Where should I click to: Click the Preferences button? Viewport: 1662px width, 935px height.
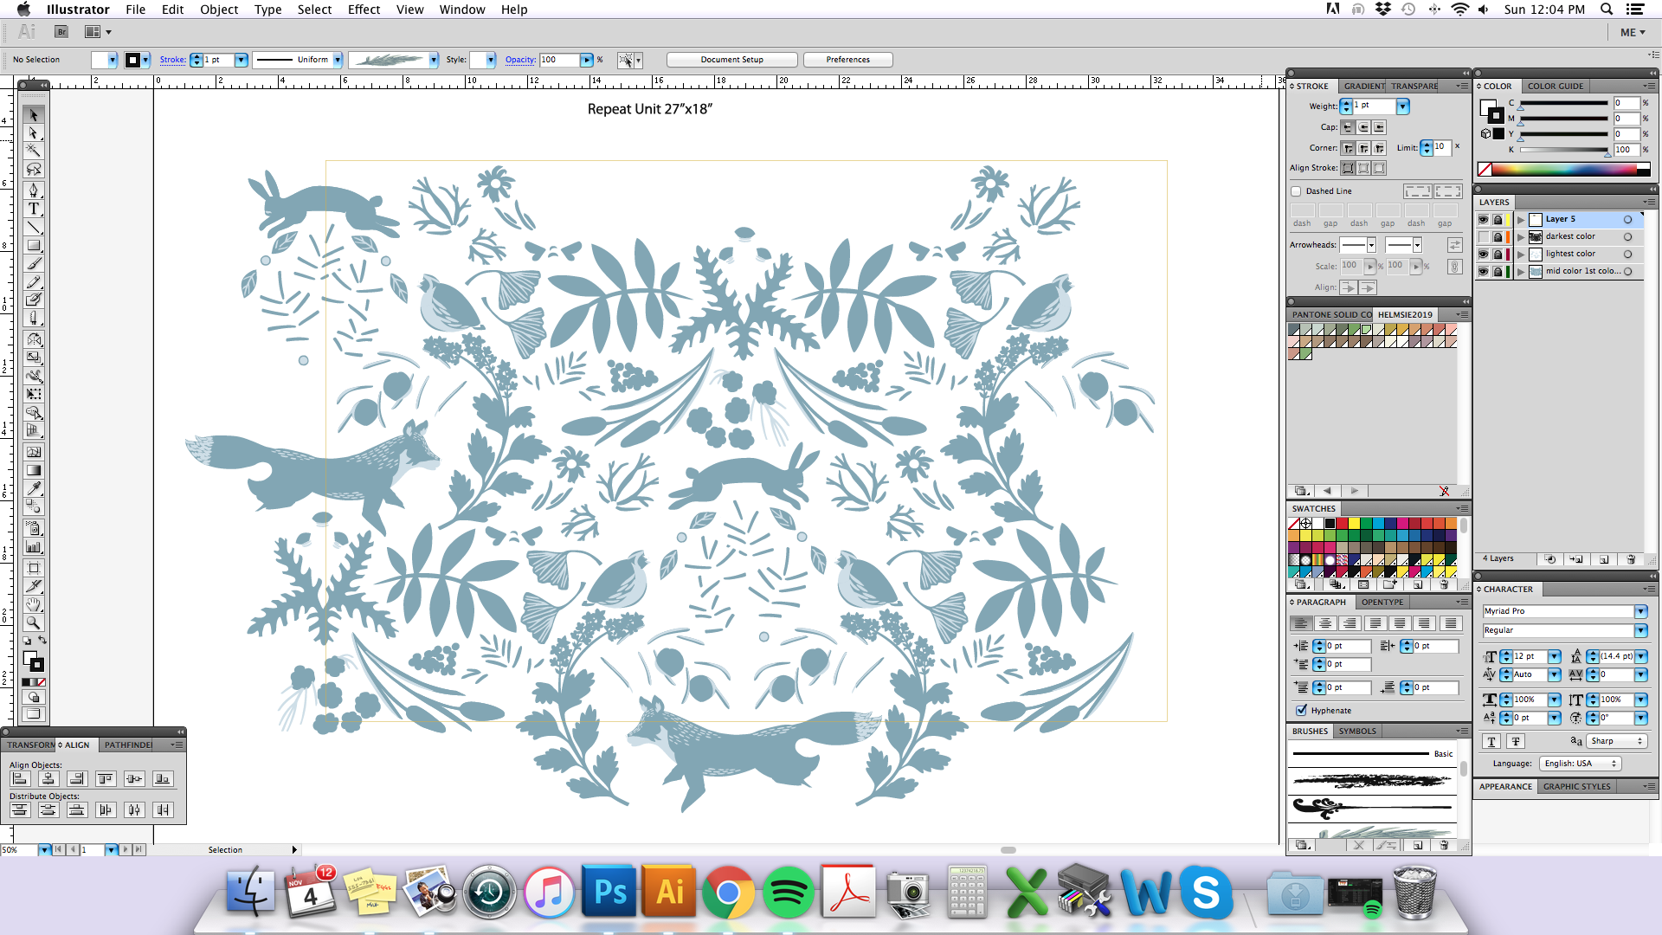(x=847, y=60)
